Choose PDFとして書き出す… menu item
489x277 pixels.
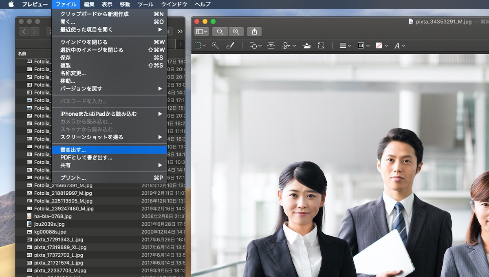(x=86, y=158)
